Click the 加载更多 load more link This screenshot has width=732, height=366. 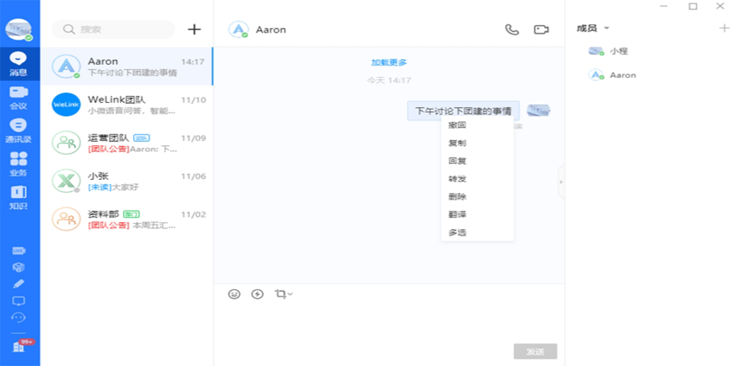point(389,62)
